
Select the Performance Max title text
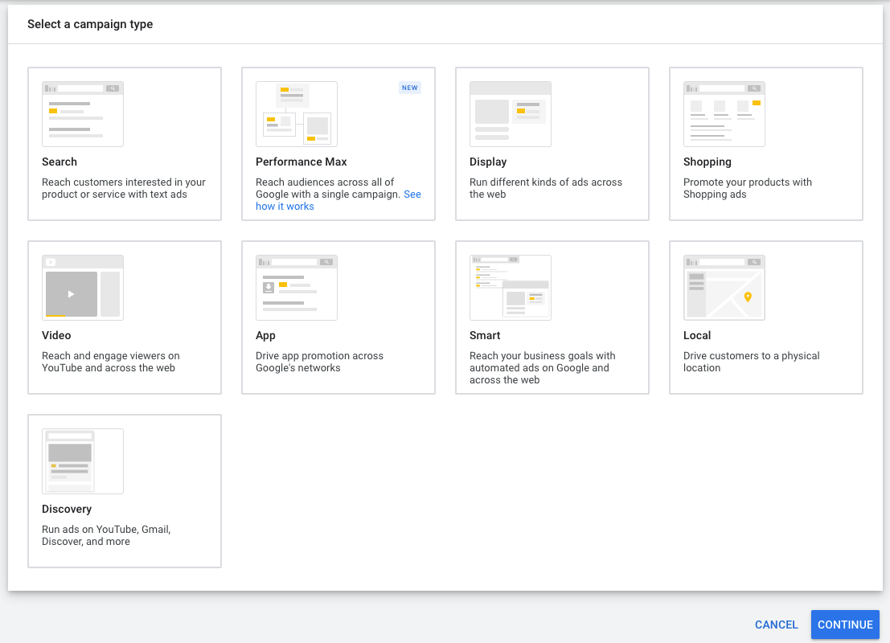pyautogui.click(x=301, y=162)
